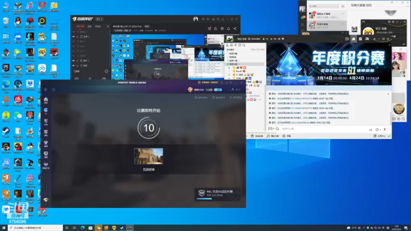Viewport: 411px width, 231px height.
Task: Open Task View on the taskbar
Action: pyautogui.click(x=74, y=228)
